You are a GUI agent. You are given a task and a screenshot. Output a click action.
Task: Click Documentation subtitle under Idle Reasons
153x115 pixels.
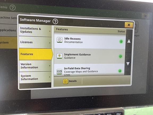point(74,42)
